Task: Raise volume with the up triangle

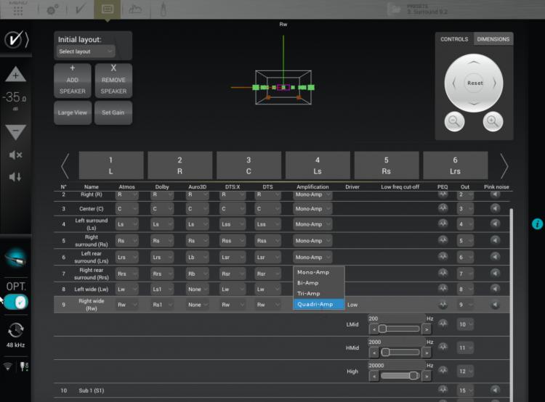Action: pyautogui.click(x=15, y=74)
